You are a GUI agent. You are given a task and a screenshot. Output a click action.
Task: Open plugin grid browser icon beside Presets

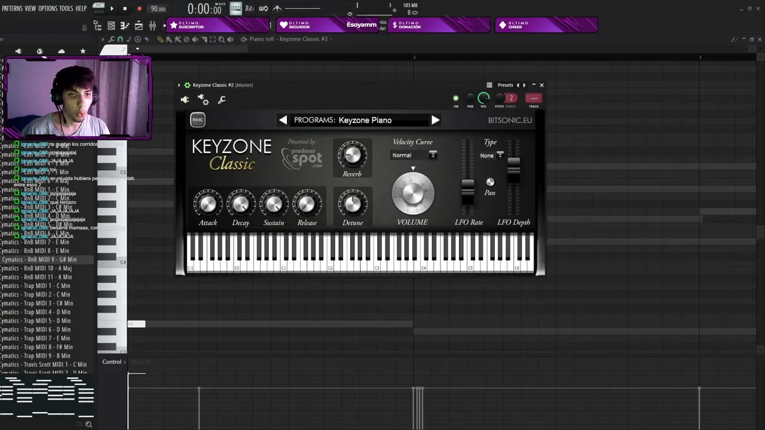click(x=489, y=85)
